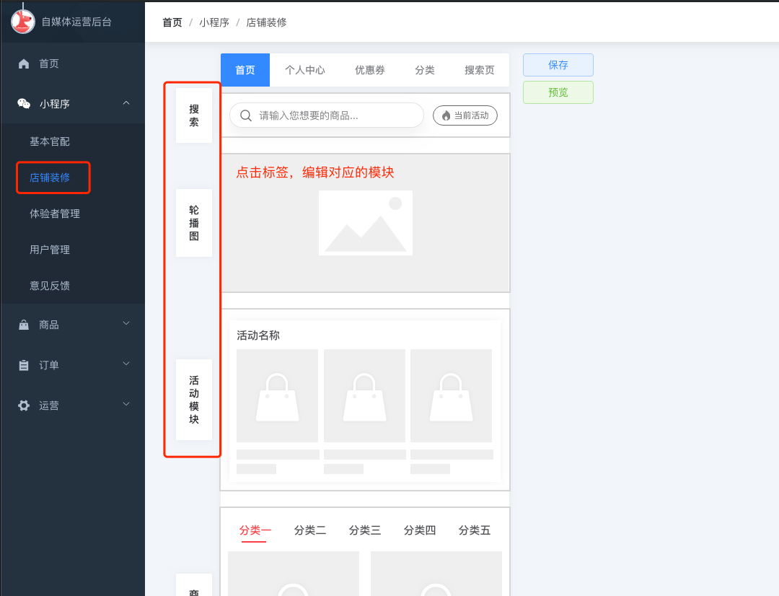
Task: Expand the 运营 menu chevron
Action: [126, 404]
